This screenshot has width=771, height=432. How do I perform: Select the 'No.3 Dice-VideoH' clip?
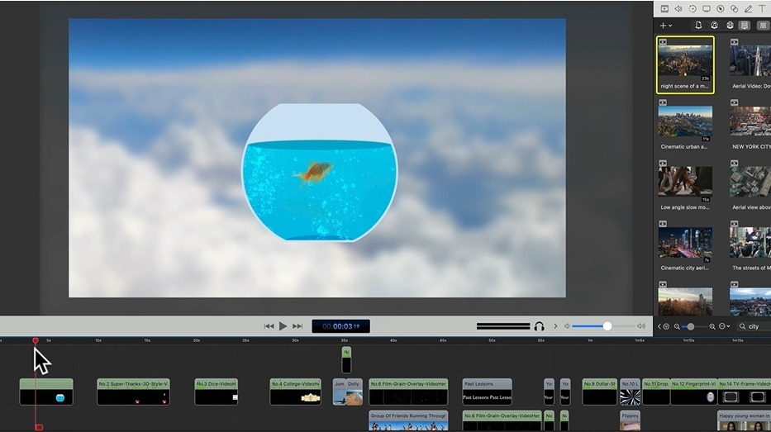pos(217,392)
